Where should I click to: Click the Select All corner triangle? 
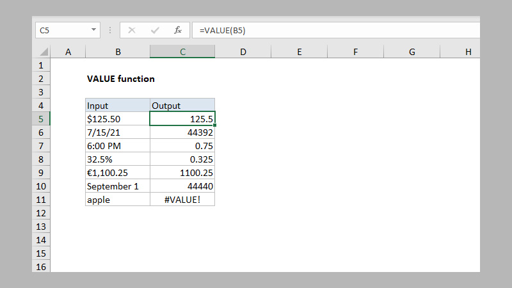[x=44, y=52]
